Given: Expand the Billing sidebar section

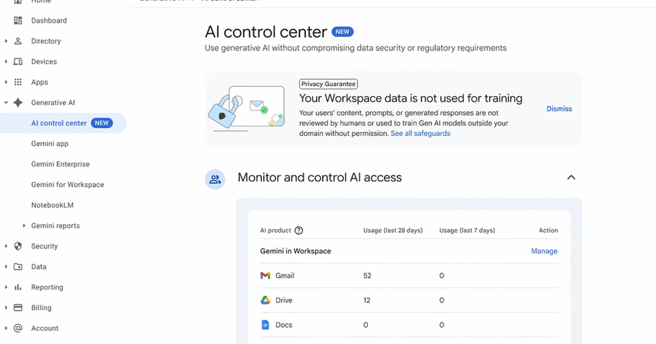Looking at the screenshot, I should click(6, 307).
